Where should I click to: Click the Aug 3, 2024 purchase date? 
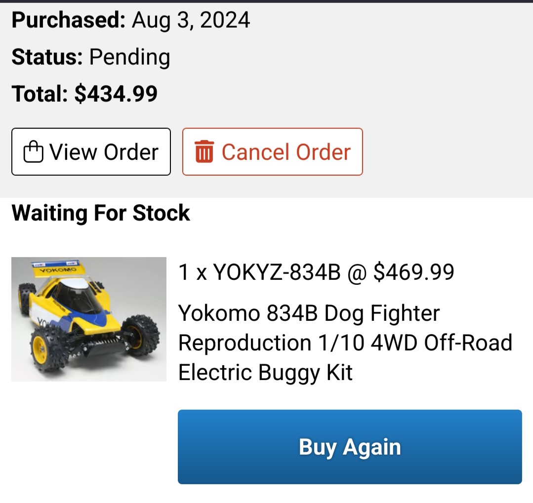[x=191, y=20]
